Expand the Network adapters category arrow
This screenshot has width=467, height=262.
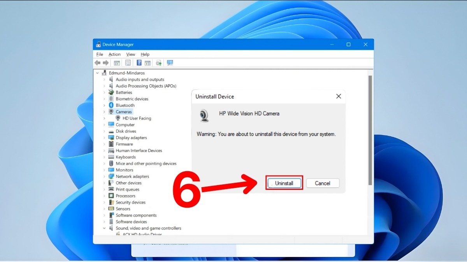coord(104,177)
